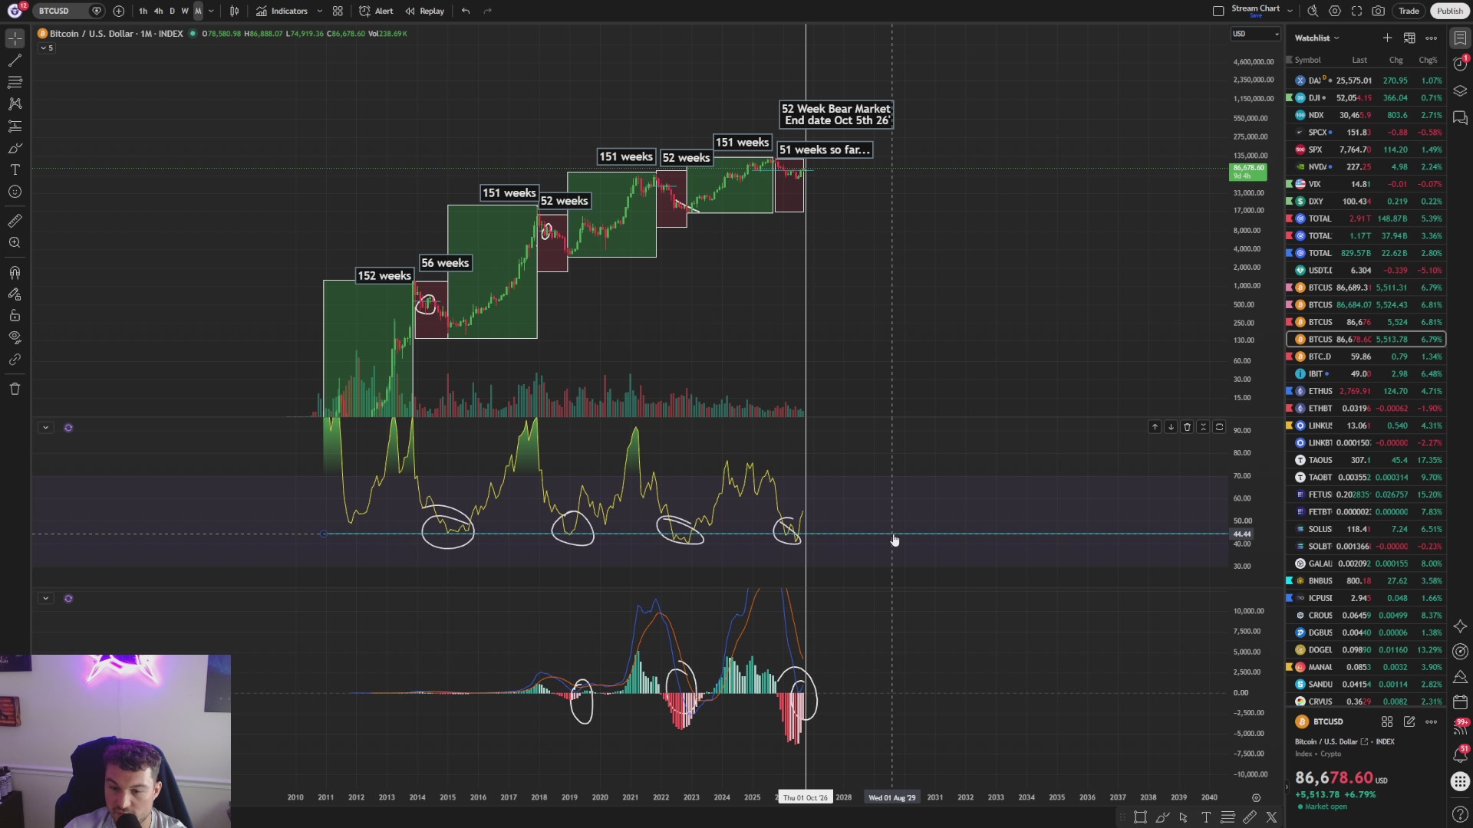
Task: Collapse the RSI pane chevron
Action: click(x=45, y=428)
